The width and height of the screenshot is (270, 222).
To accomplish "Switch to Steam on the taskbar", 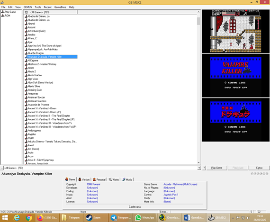I will pos(96,218).
